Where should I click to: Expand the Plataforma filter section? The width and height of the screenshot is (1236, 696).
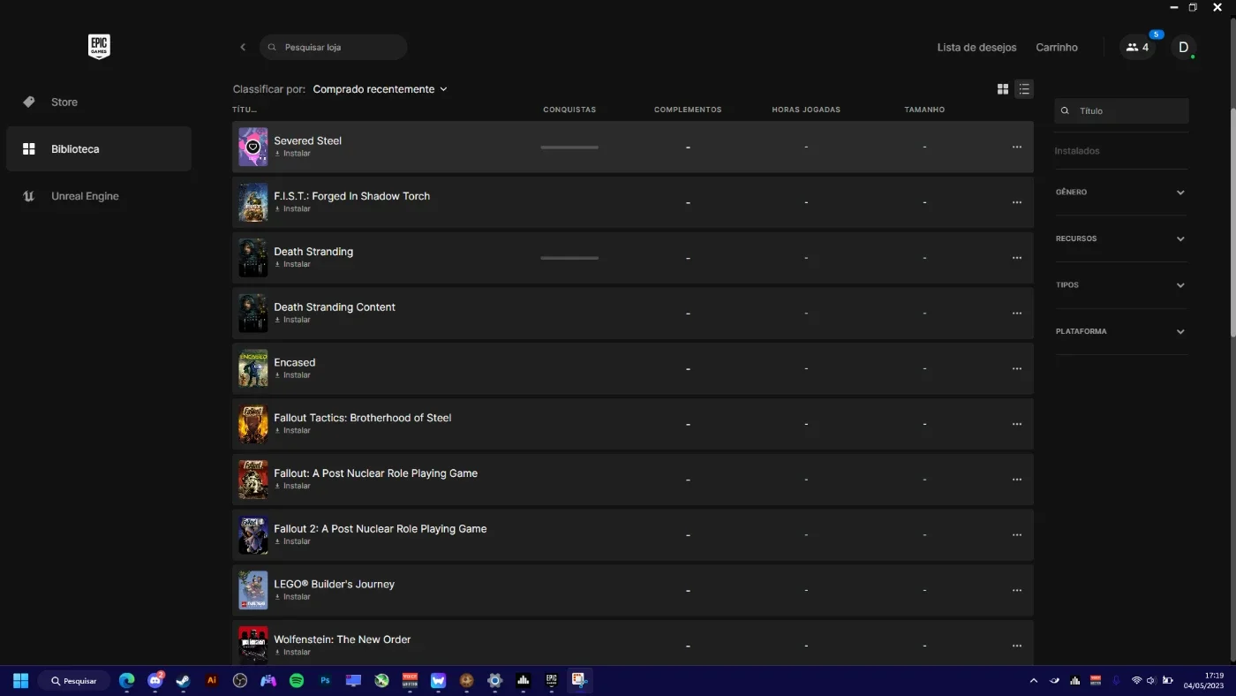pyautogui.click(x=1121, y=332)
